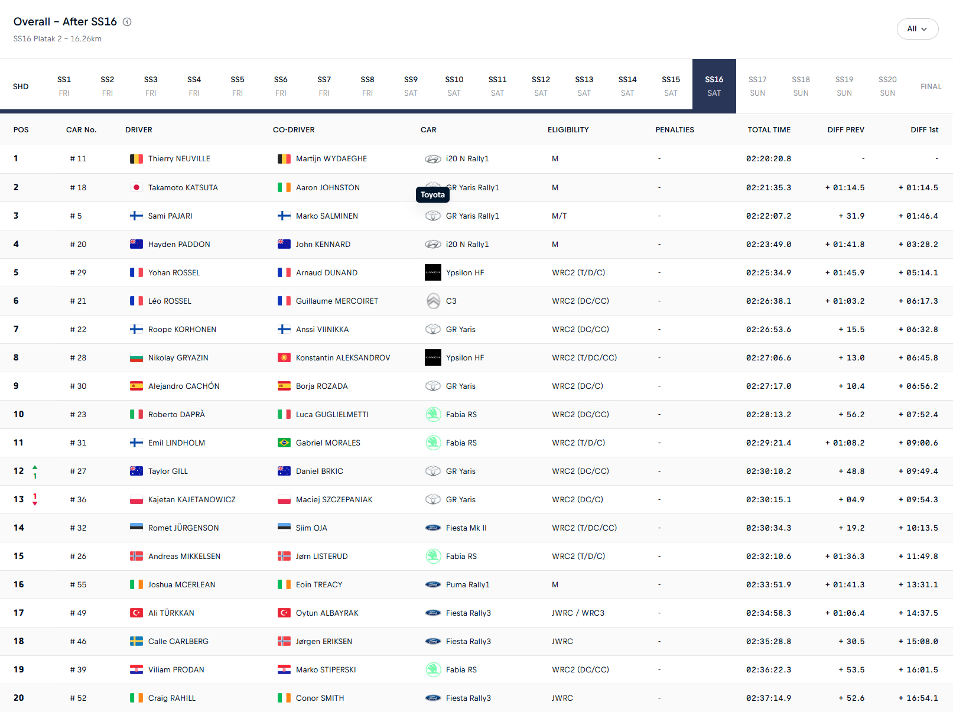Click JWRC / WRC3 eligibility text
953x712 pixels.
[578, 613]
